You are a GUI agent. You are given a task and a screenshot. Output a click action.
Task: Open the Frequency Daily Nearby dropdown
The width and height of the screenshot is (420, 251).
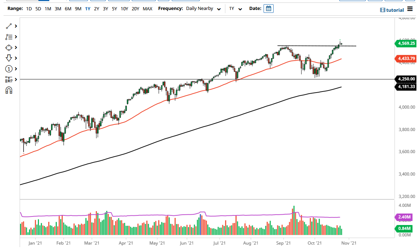pos(203,8)
